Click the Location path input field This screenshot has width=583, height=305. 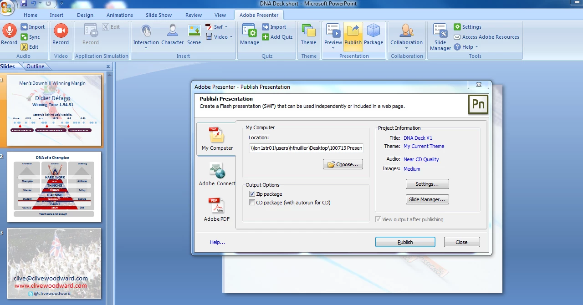click(306, 148)
